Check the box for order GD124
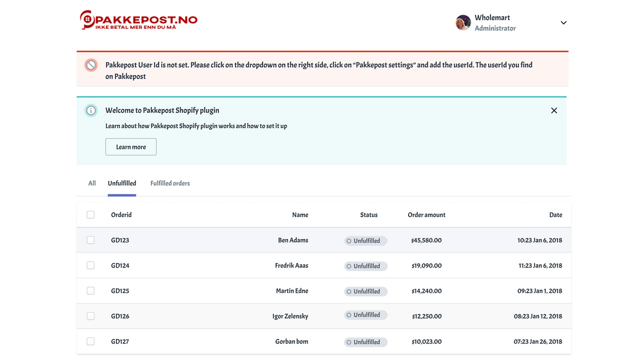Image resolution: width=637 pixels, height=358 pixels. 91,266
